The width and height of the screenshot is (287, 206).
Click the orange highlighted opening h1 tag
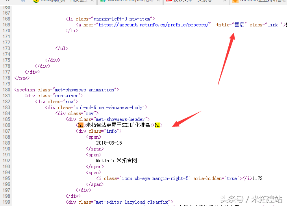point(81,125)
